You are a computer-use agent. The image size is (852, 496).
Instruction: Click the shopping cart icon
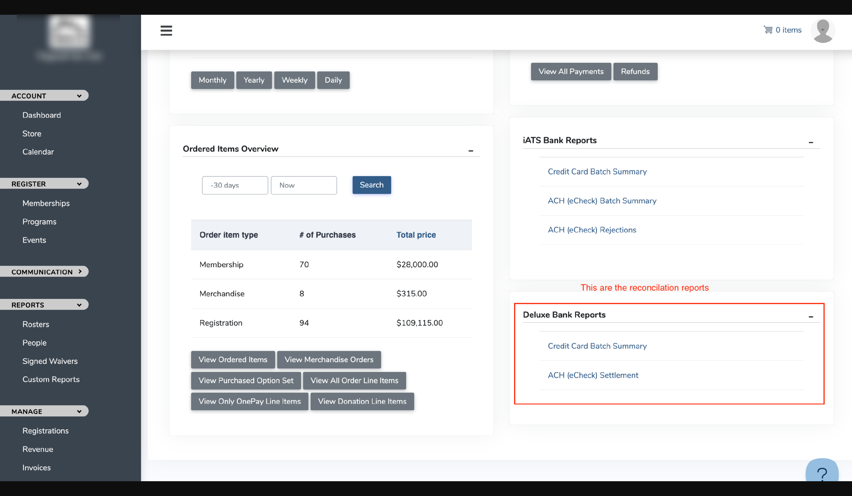[x=768, y=30]
